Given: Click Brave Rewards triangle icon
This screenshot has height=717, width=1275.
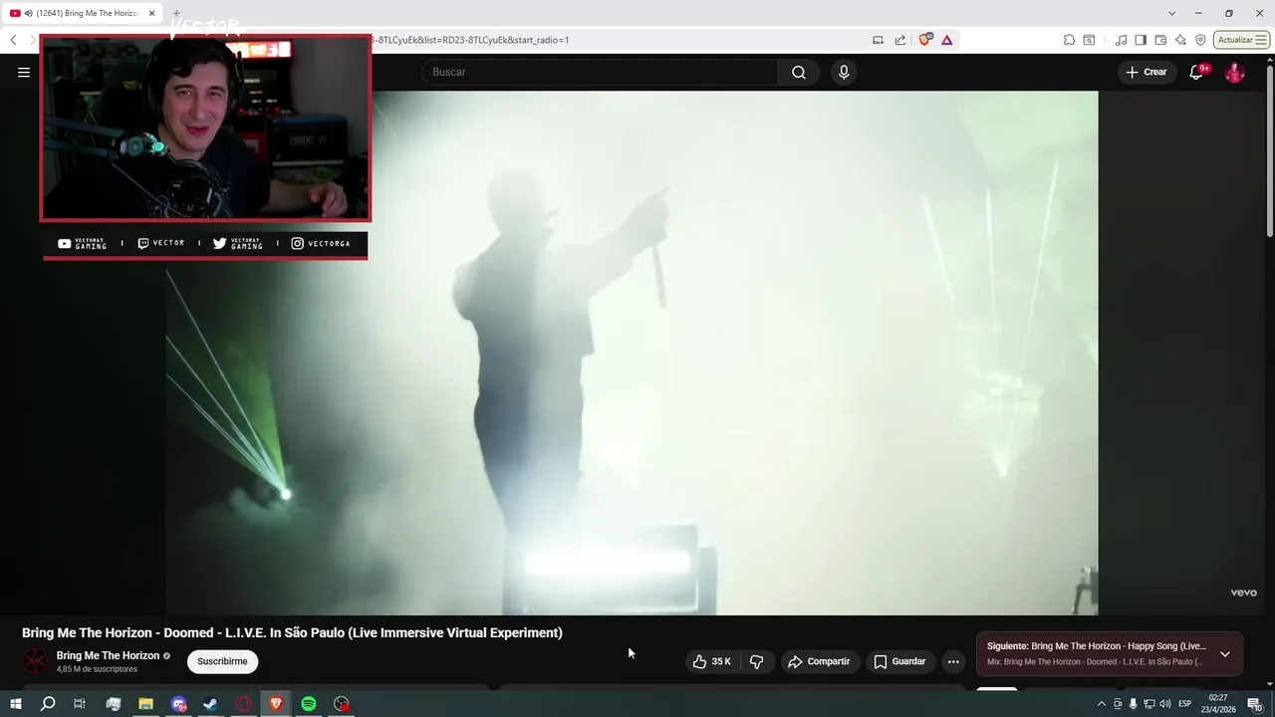Looking at the screenshot, I should click(946, 40).
